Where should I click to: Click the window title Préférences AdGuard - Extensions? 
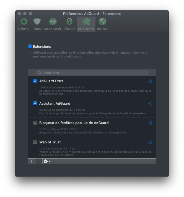click(92, 14)
